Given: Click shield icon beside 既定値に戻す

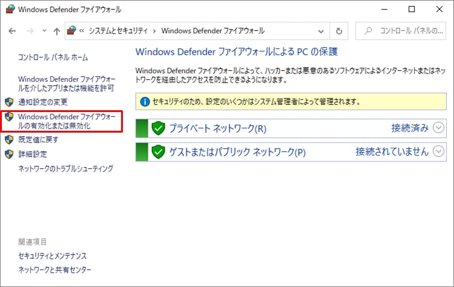Looking at the screenshot, I should (9, 140).
